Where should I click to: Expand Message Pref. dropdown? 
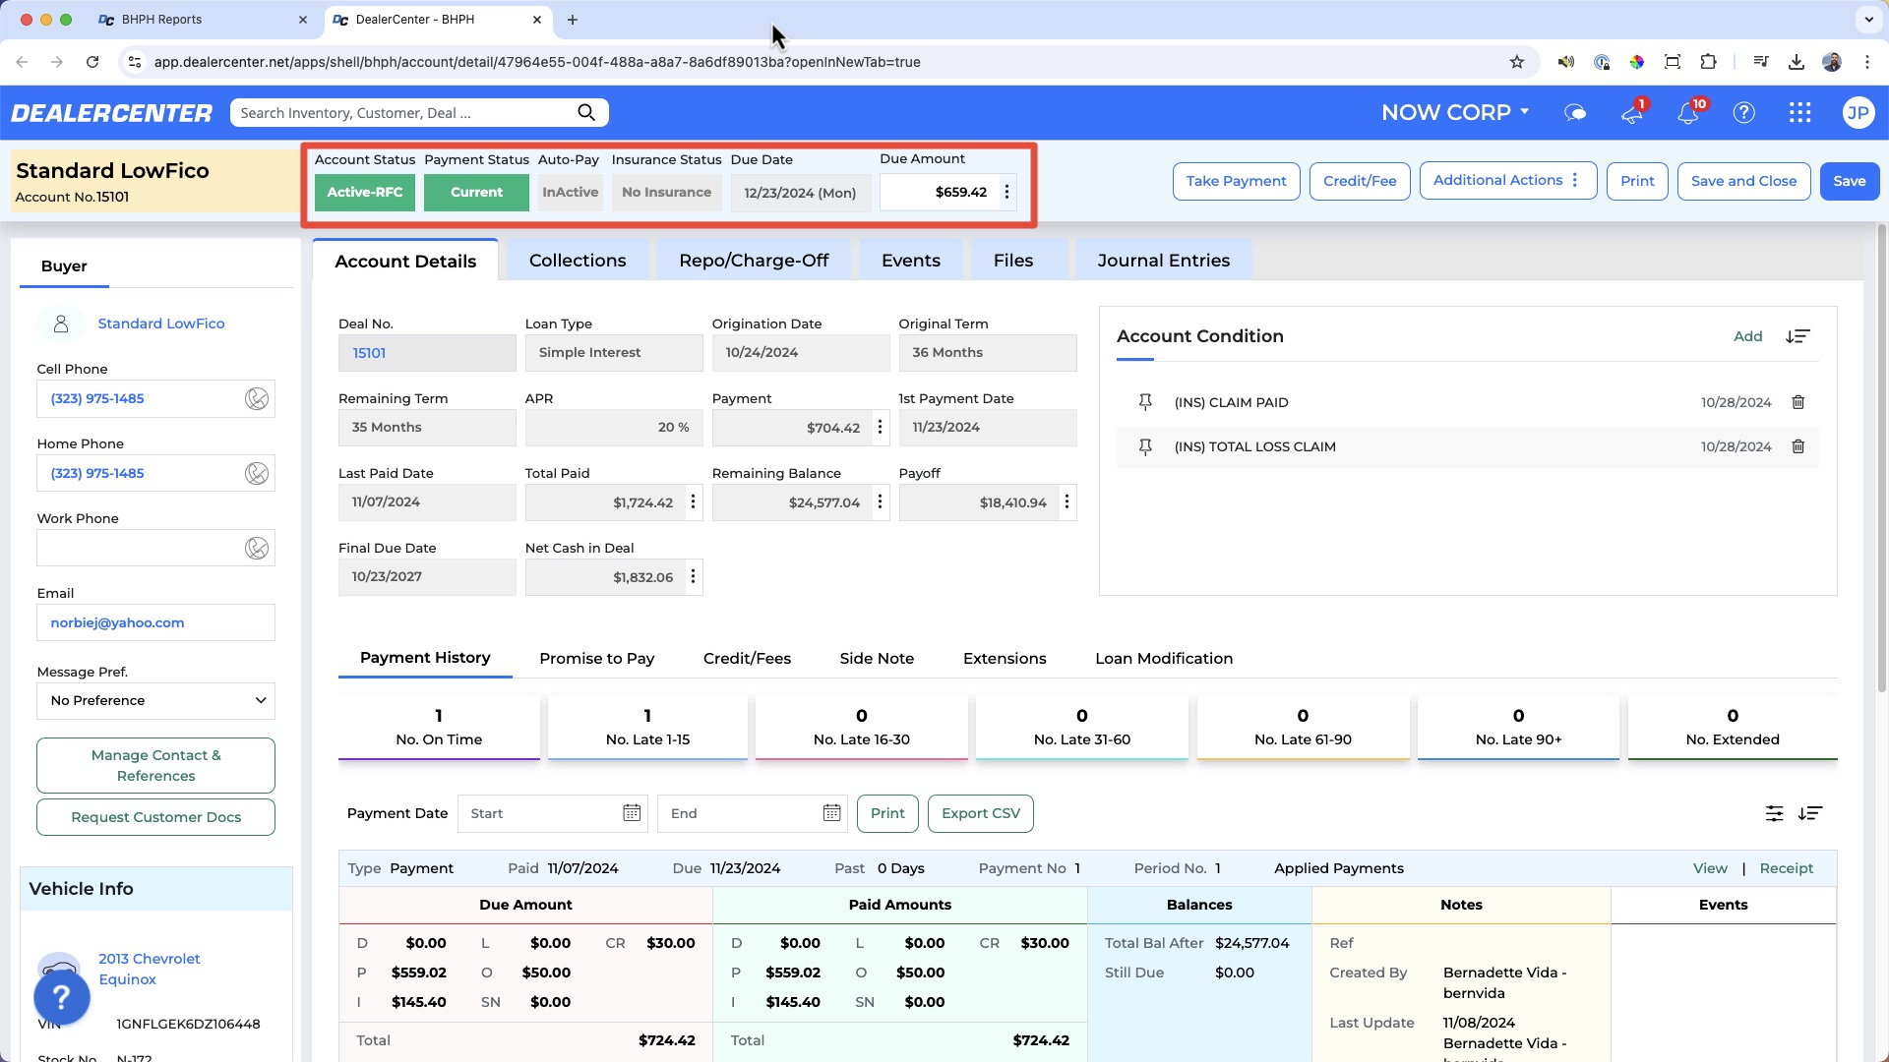pyautogui.click(x=155, y=701)
